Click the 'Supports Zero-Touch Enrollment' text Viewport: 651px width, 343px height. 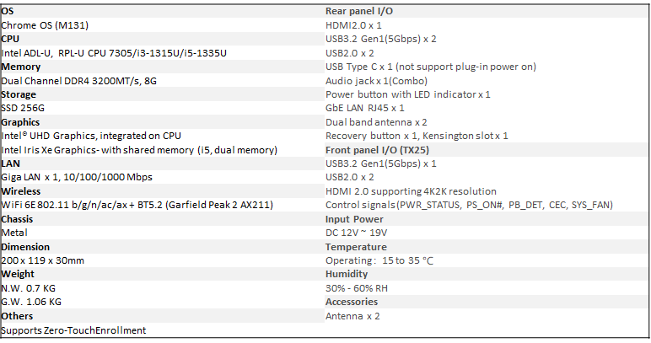coord(74,330)
